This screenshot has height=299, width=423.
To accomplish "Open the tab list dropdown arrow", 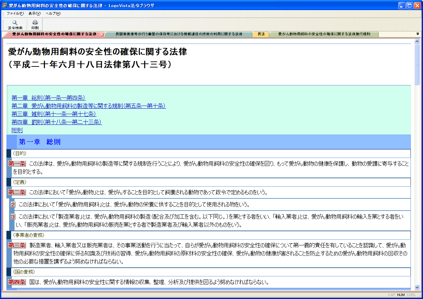I will (x=418, y=34).
